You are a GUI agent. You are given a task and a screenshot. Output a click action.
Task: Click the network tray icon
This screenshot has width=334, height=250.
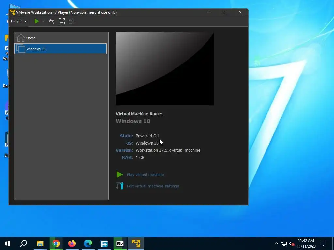tap(284, 243)
